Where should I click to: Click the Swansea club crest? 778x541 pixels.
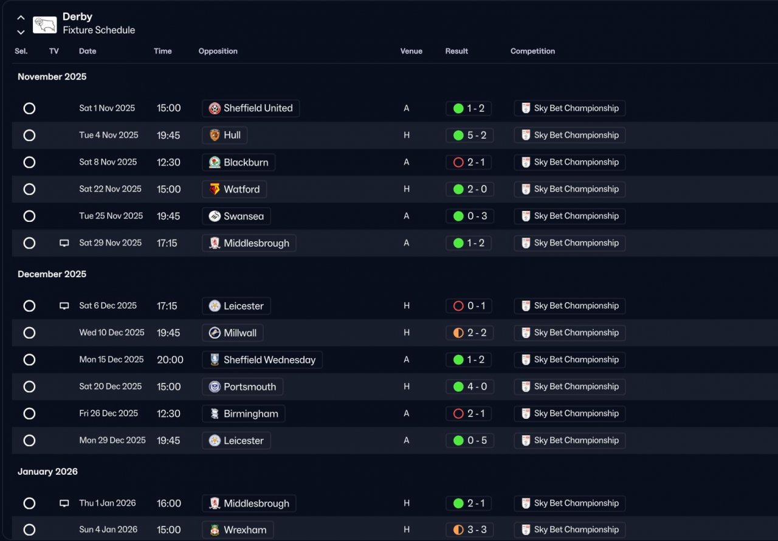[x=215, y=216]
